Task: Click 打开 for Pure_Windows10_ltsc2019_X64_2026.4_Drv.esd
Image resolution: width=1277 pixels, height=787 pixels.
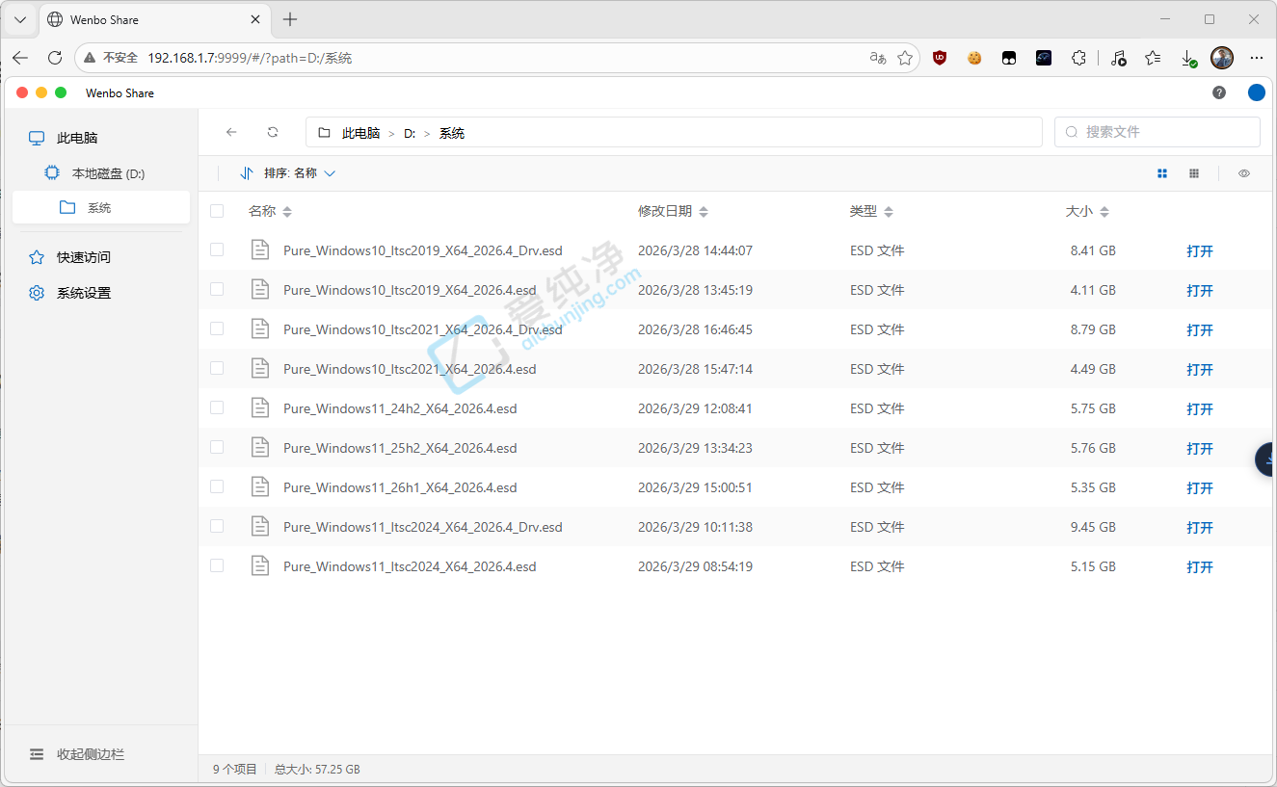Action: [1200, 250]
